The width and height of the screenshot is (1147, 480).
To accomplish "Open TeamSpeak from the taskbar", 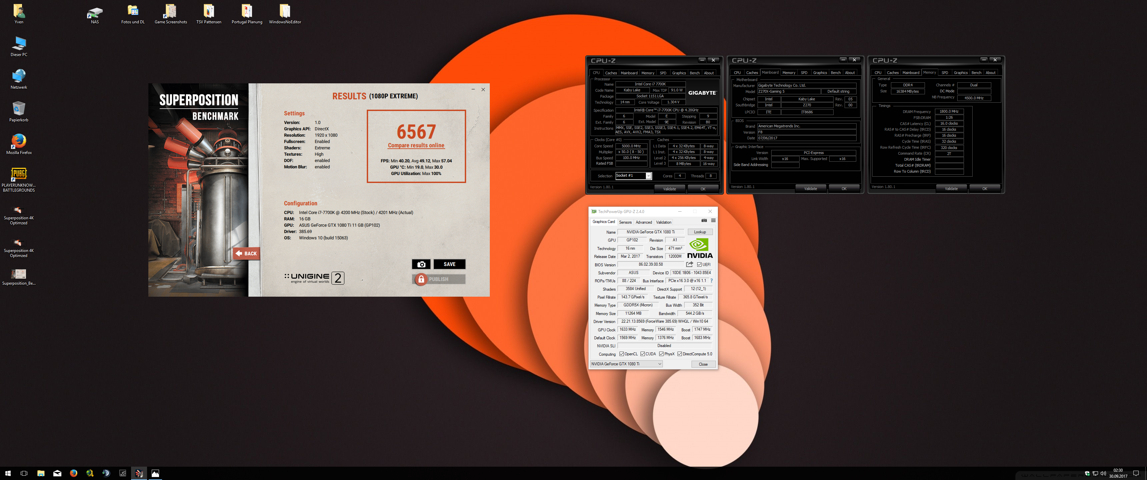I will (106, 473).
